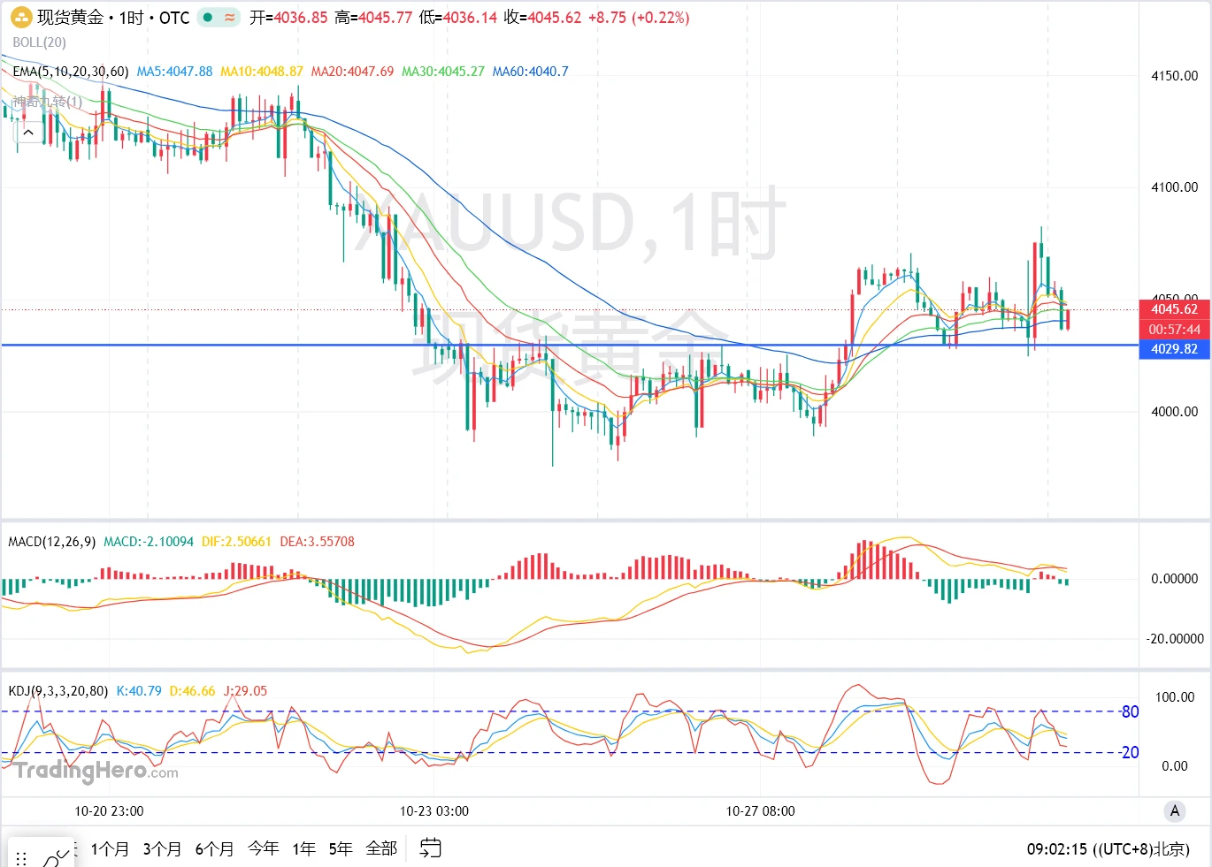
Task: Select the drawing tool on the floating toolbar
Action: click(55, 857)
